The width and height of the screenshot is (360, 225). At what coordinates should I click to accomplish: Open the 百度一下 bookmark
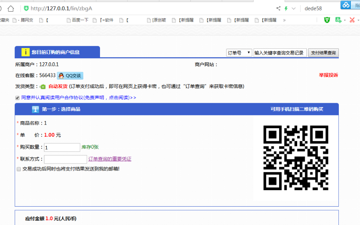coord(78,20)
